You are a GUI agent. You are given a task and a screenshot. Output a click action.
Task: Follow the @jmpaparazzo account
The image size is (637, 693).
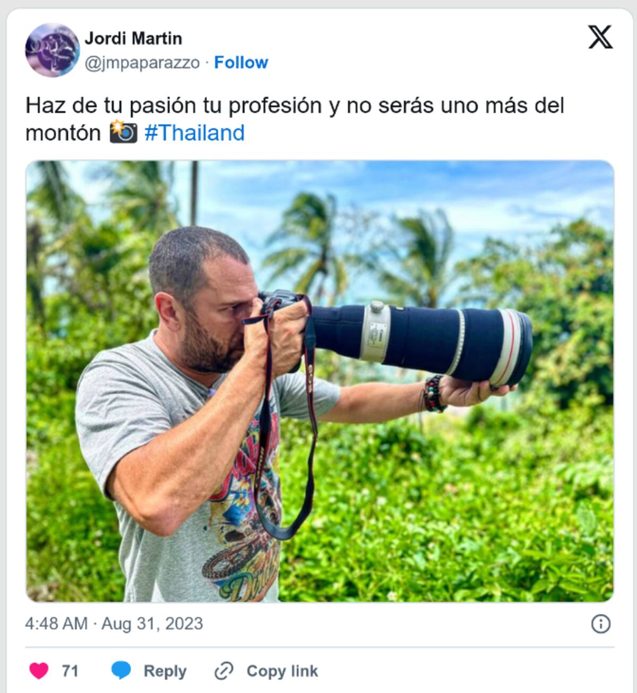pos(241,63)
